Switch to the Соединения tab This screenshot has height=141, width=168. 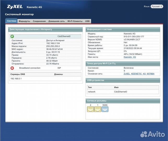pyautogui.click(x=39, y=21)
